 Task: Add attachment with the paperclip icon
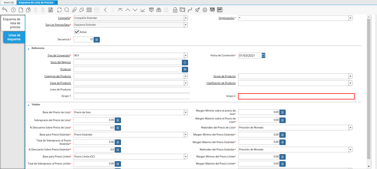[74, 10]
